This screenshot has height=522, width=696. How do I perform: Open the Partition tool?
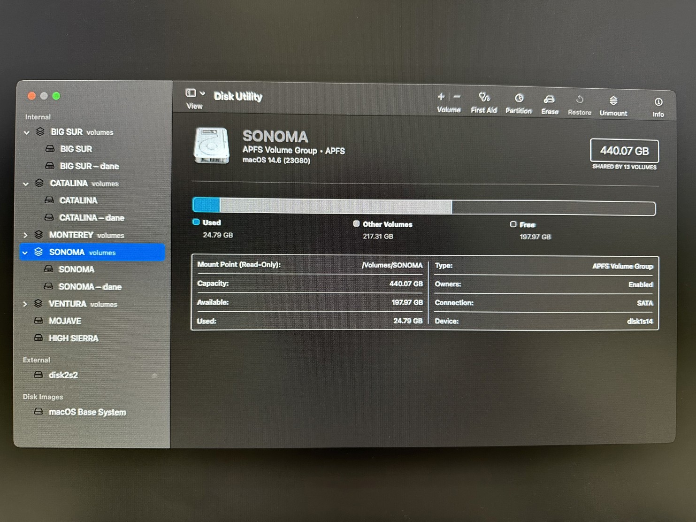coord(519,103)
